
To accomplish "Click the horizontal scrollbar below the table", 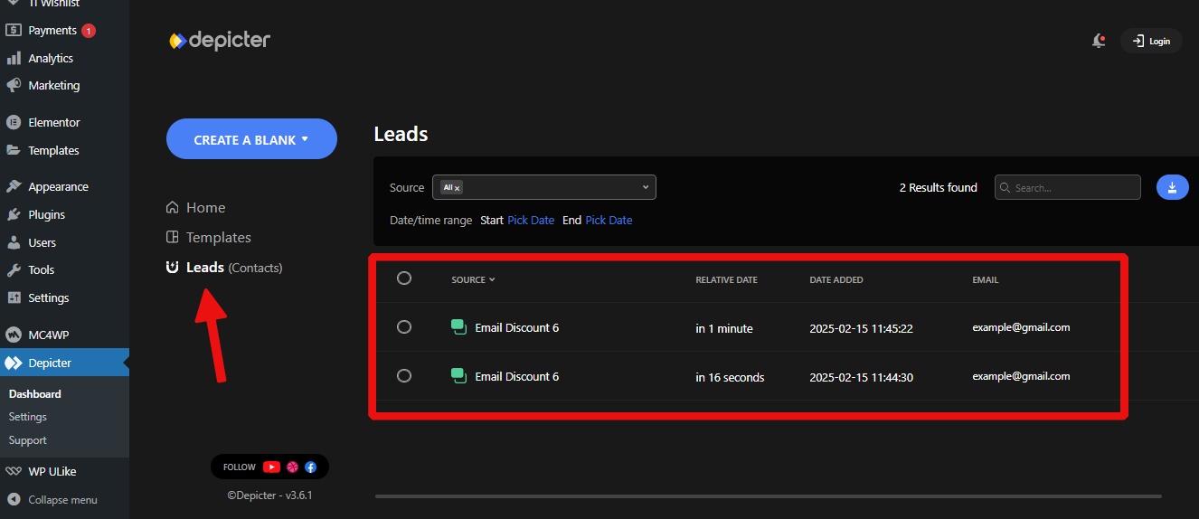I will point(769,495).
